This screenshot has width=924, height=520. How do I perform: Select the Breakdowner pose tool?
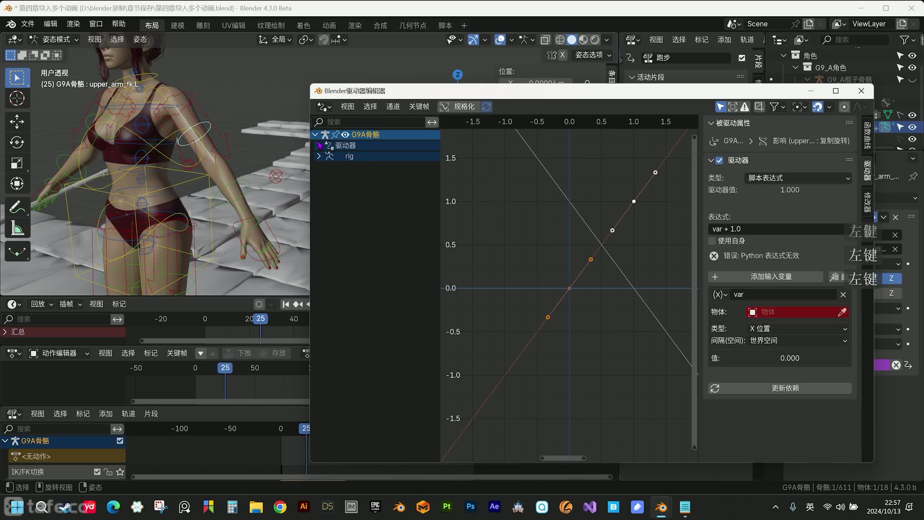(17, 251)
